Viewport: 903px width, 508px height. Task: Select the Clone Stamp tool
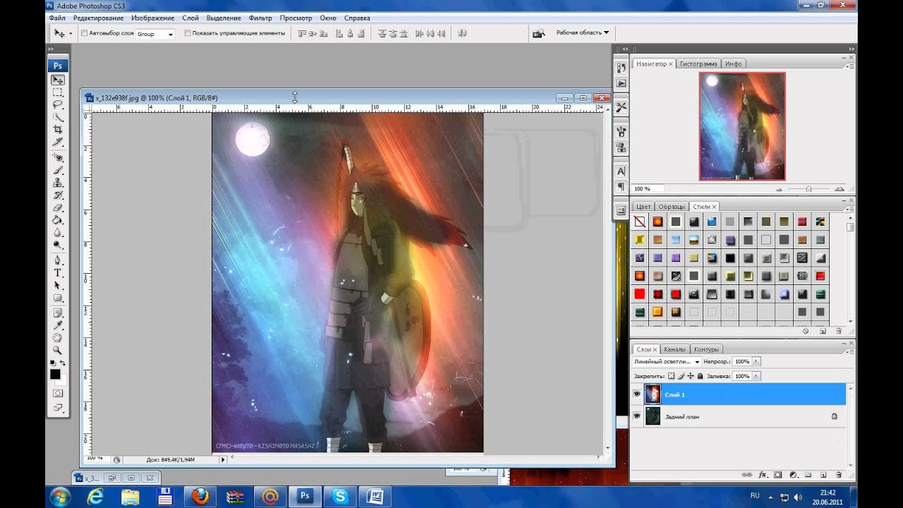(58, 183)
